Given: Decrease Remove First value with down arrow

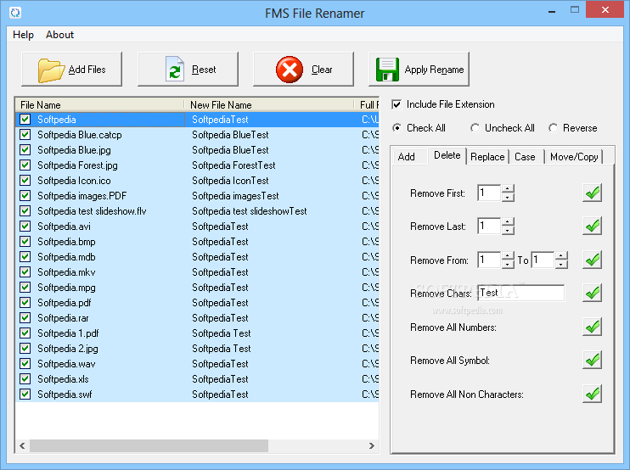Looking at the screenshot, I should point(508,197).
